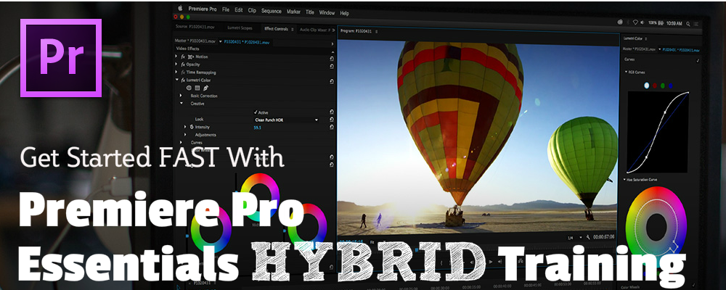726x290 pixels.
Task: Click the lower control point on RGB curve
Action: coord(646,158)
